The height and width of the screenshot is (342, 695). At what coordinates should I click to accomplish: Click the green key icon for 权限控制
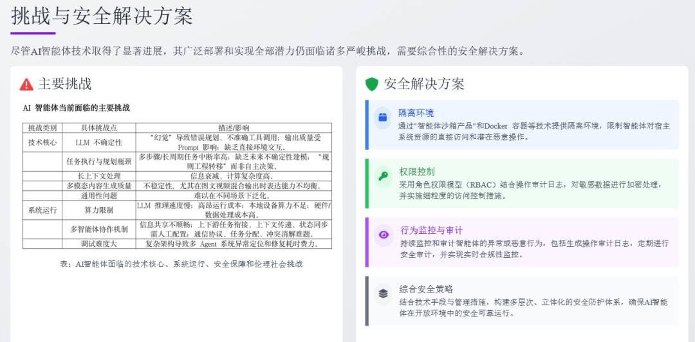click(382, 177)
